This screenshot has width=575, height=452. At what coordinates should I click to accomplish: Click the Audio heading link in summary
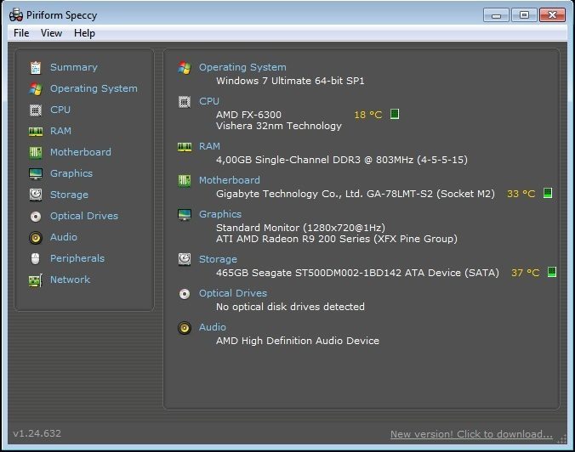pos(213,327)
